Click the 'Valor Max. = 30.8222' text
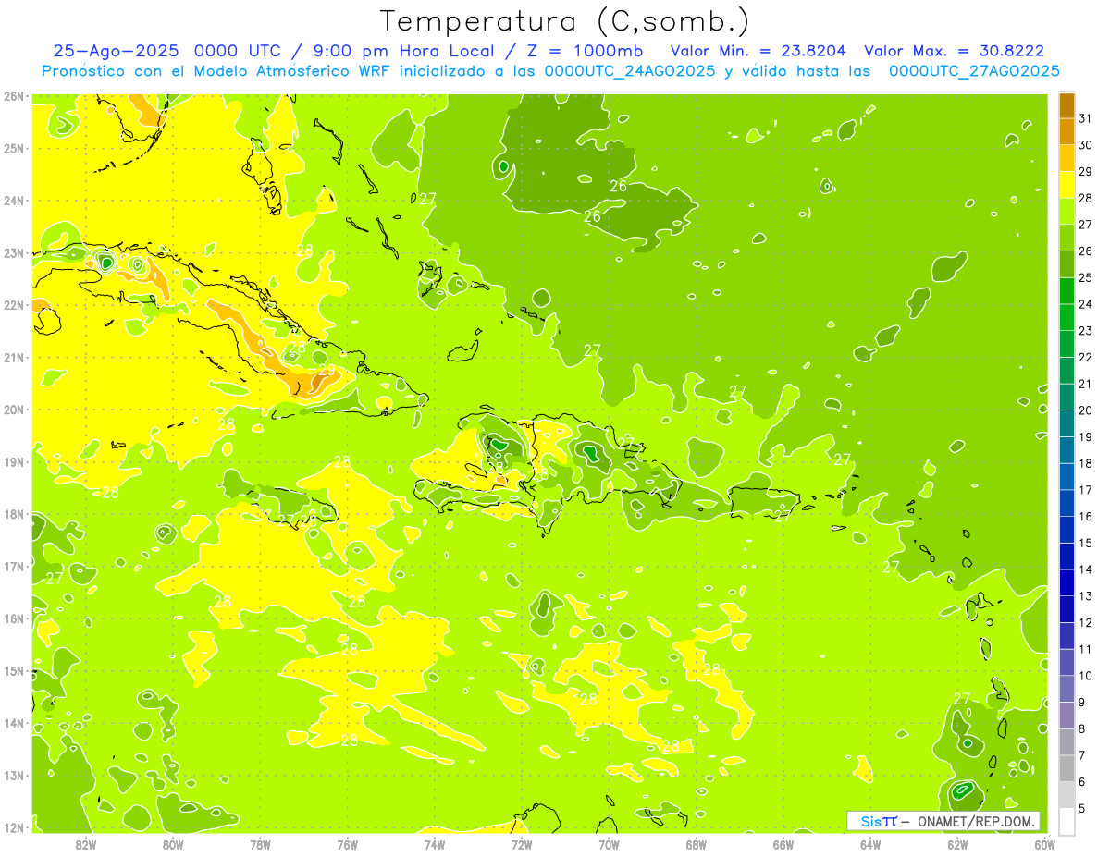The image size is (1110, 857). [x=954, y=51]
